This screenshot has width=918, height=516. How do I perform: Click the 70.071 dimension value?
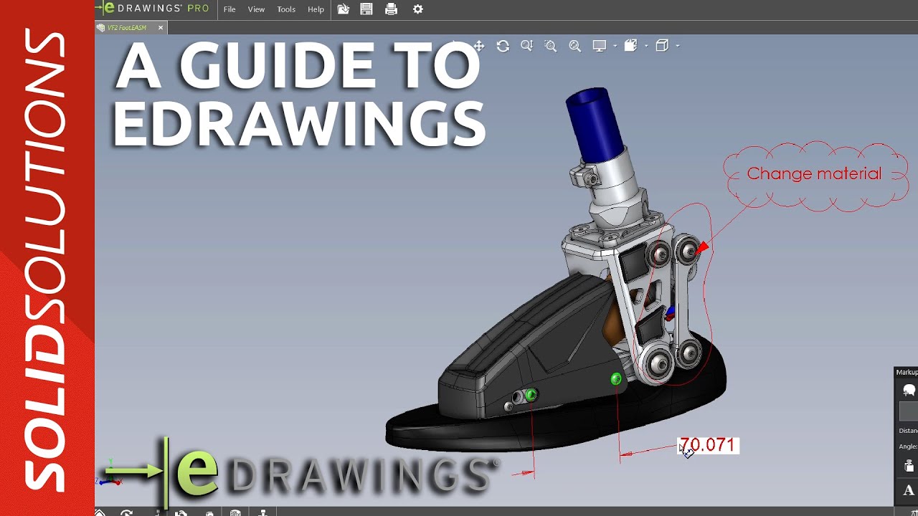[707, 445]
